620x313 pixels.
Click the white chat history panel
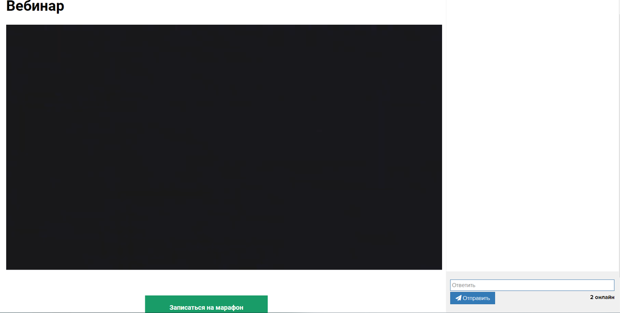pyautogui.click(x=533, y=134)
